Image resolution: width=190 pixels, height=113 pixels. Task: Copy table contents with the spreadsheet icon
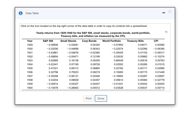click(x=166, y=32)
